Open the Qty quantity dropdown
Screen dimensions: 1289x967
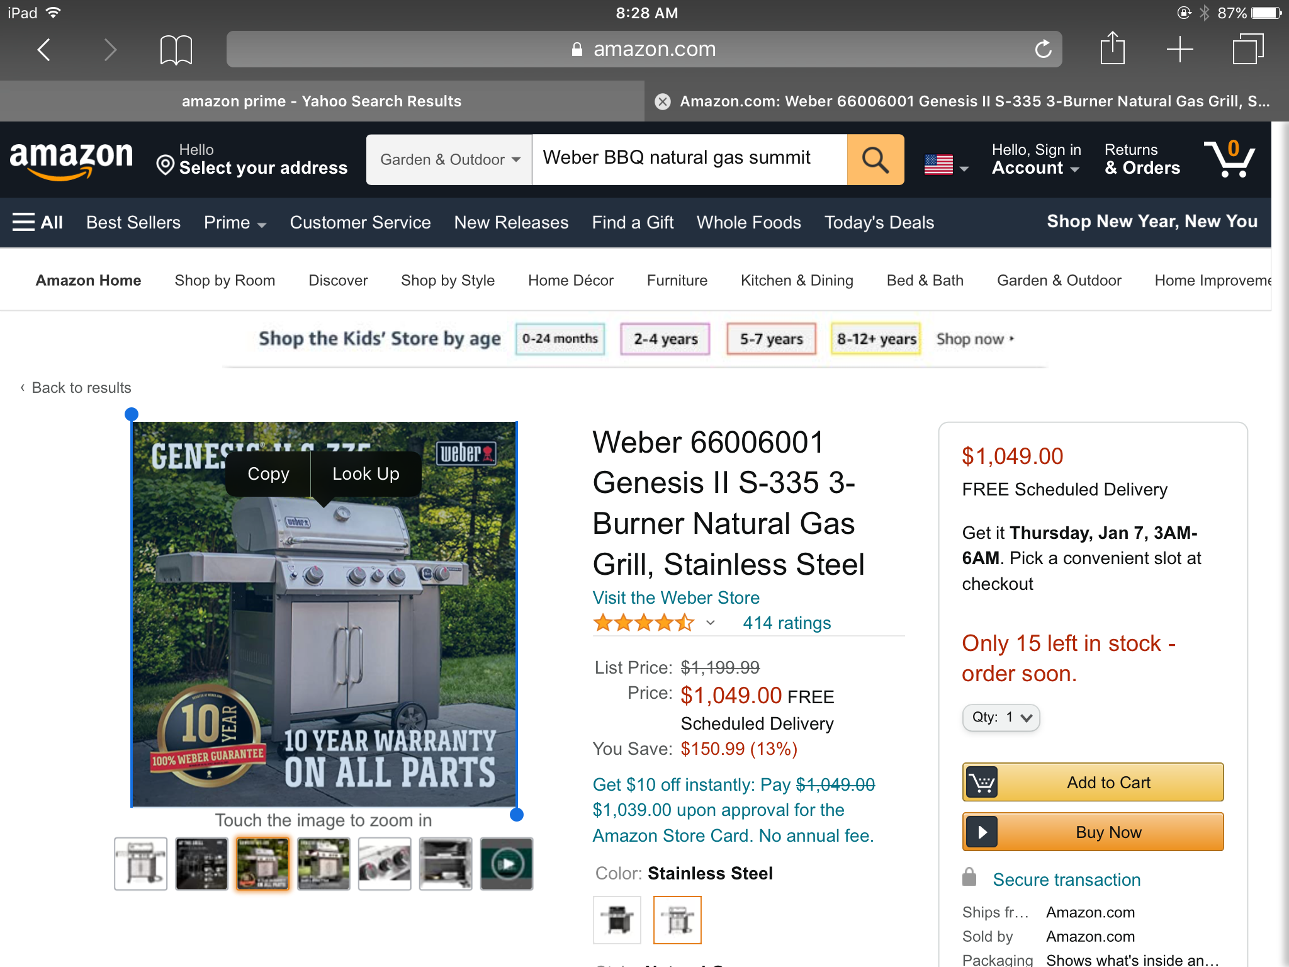(1001, 718)
